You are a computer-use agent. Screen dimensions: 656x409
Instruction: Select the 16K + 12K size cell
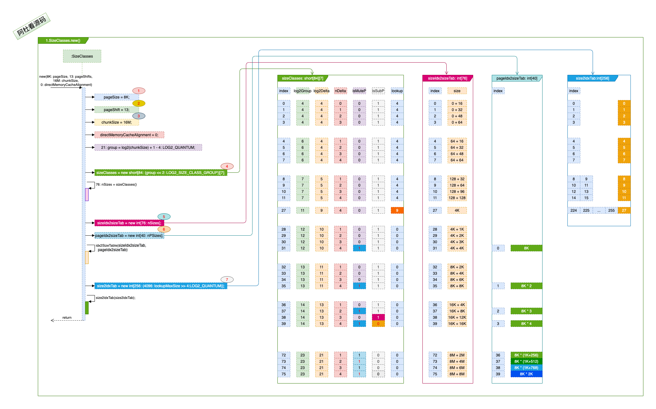point(457,317)
